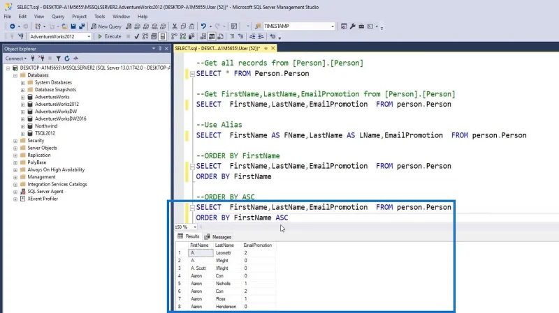Collapse the Databases folder
559x313 pixels.
click(15, 75)
